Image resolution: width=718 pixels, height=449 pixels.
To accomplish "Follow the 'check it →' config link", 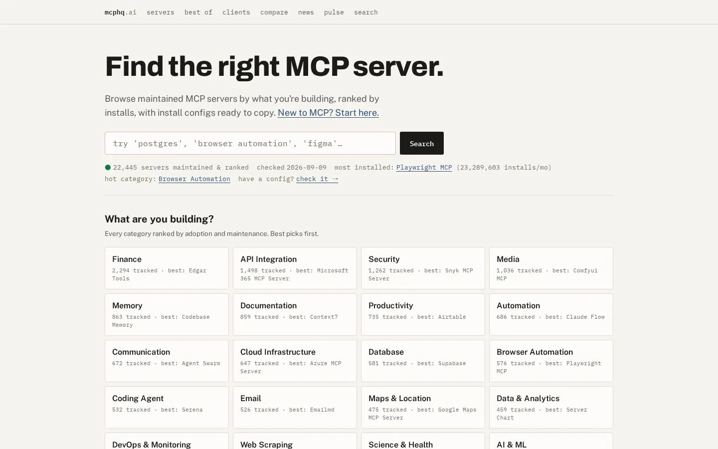I will [x=317, y=179].
